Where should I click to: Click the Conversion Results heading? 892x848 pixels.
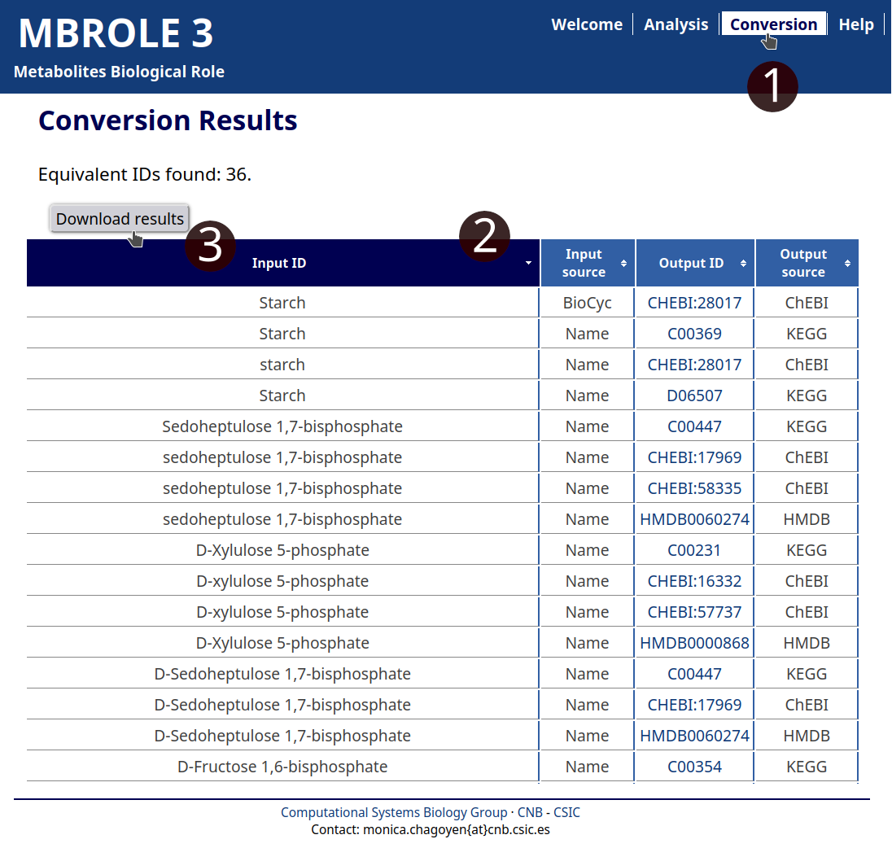click(168, 120)
